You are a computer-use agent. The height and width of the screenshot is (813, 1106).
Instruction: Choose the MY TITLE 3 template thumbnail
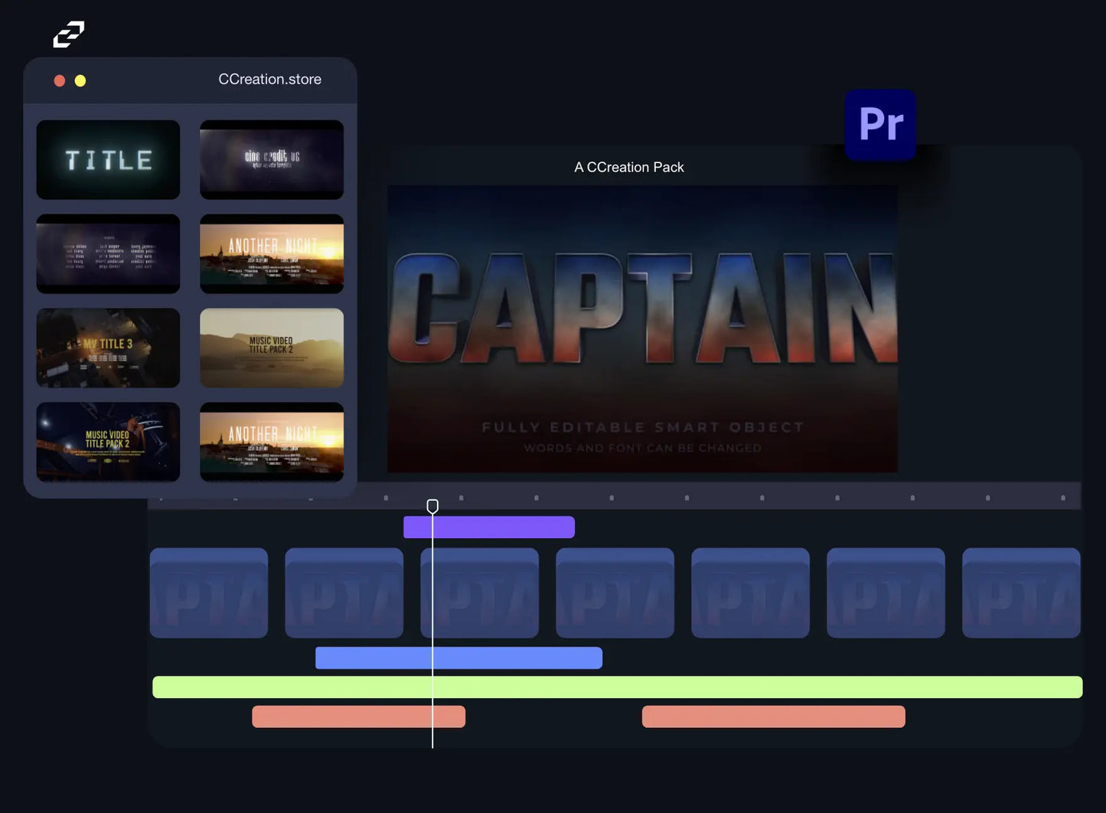click(108, 348)
